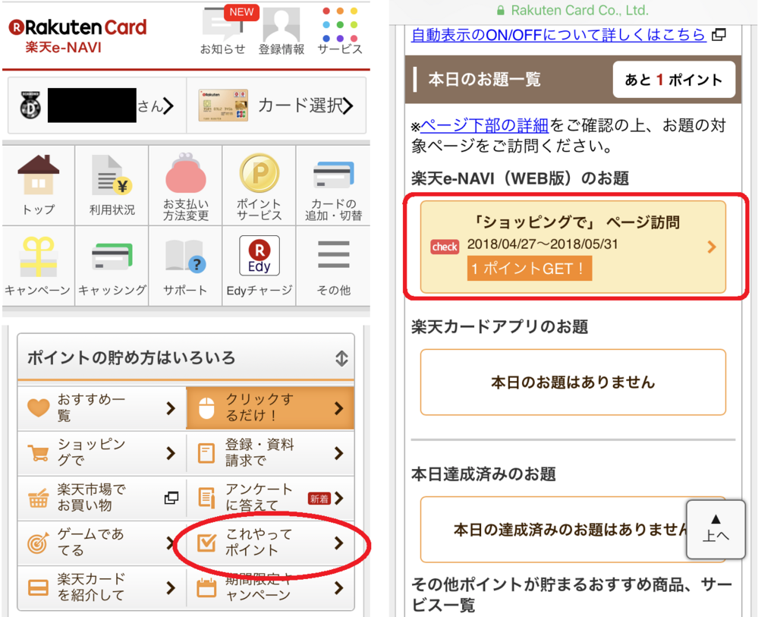Image resolution: width=777 pixels, height=617 pixels.
Task: Click the ページ下部の詳細 link
Action: [x=484, y=125]
